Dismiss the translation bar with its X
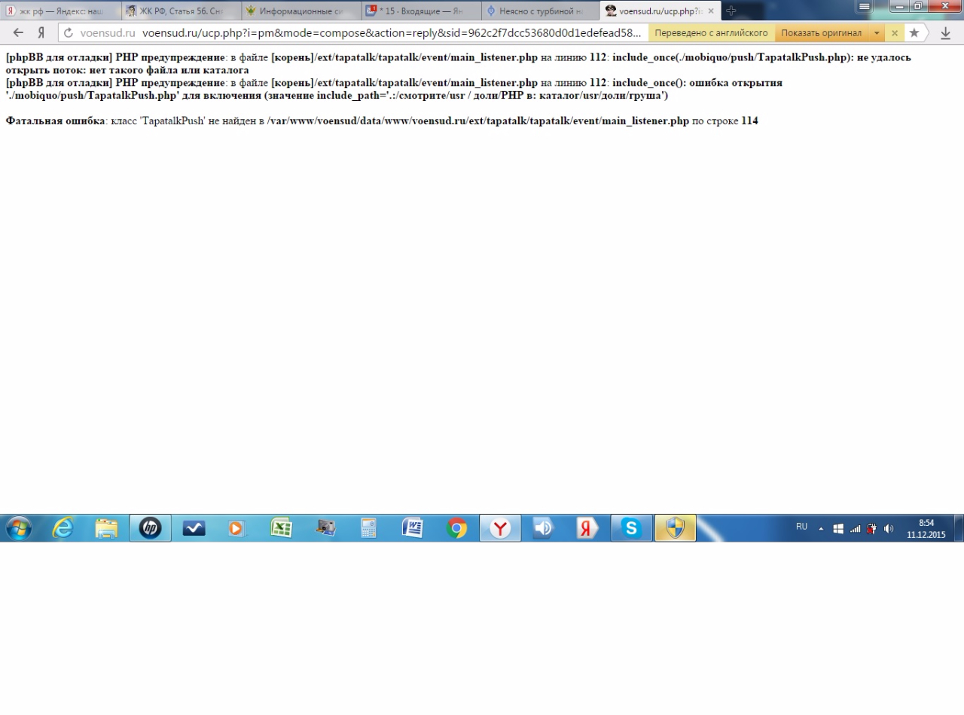964x715 pixels. [895, 33]
